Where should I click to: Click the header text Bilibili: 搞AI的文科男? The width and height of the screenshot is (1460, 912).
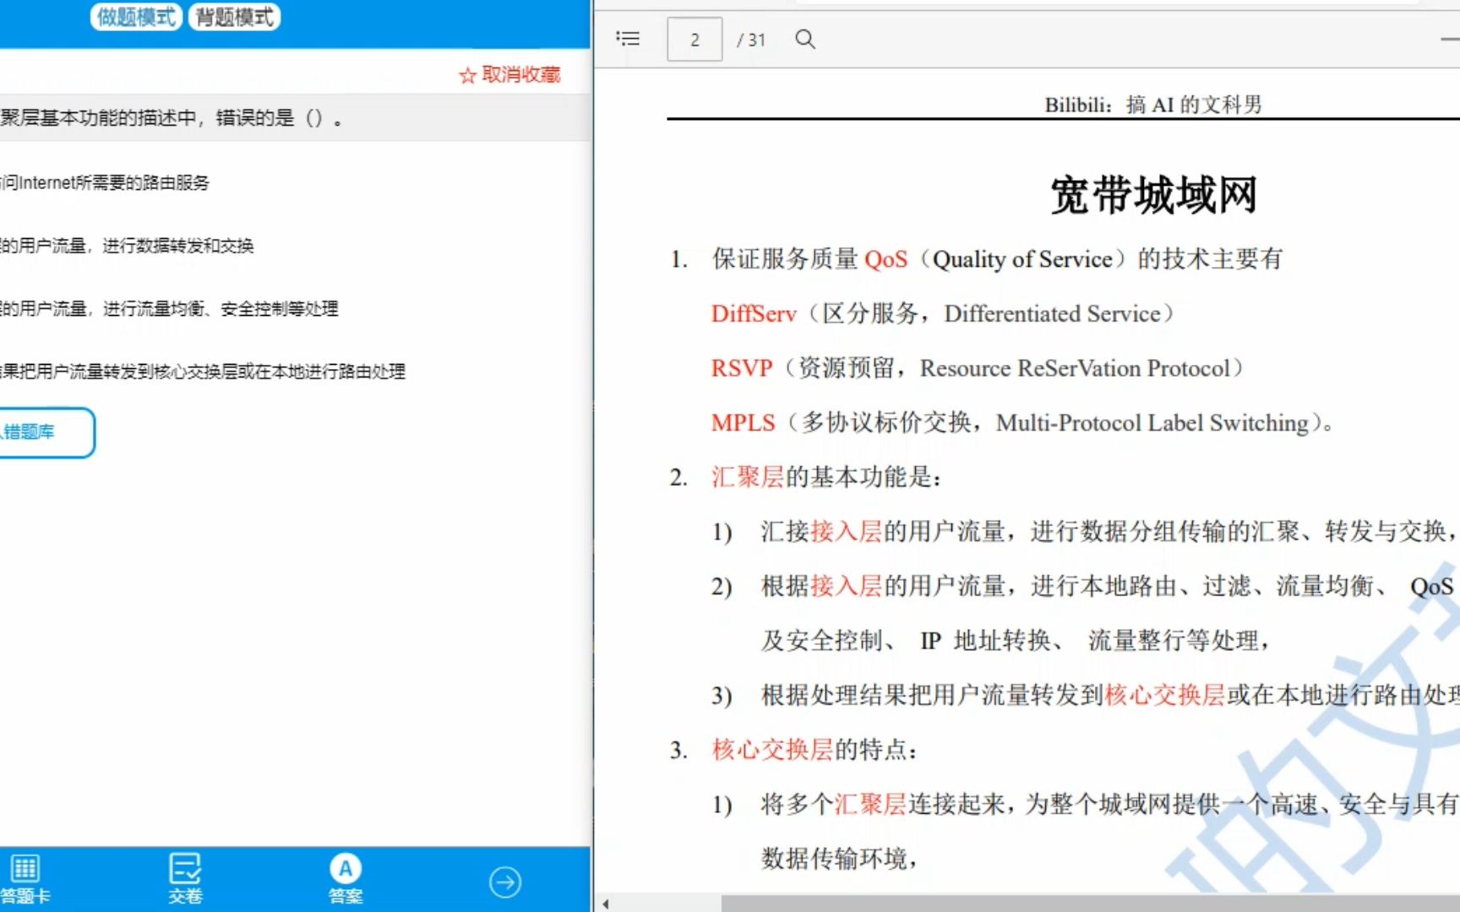coord(1153,105)
